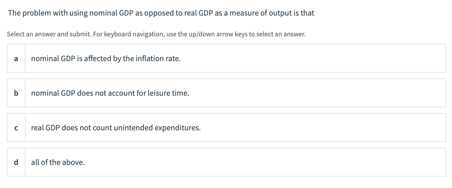Viewport: 452px width, 188px height.
Task: Click the letter box labeled c
Action: tap(16, 127)
